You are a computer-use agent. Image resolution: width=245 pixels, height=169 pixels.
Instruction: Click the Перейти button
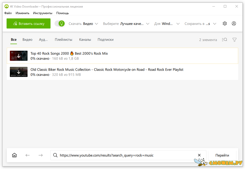222,155
